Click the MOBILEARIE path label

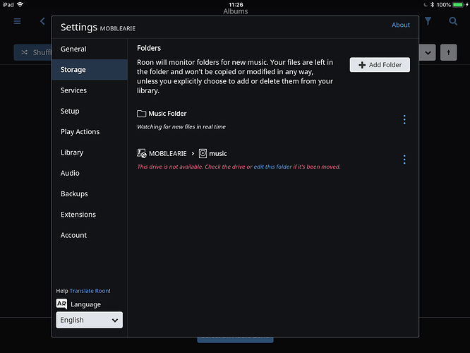click(167, 154)
